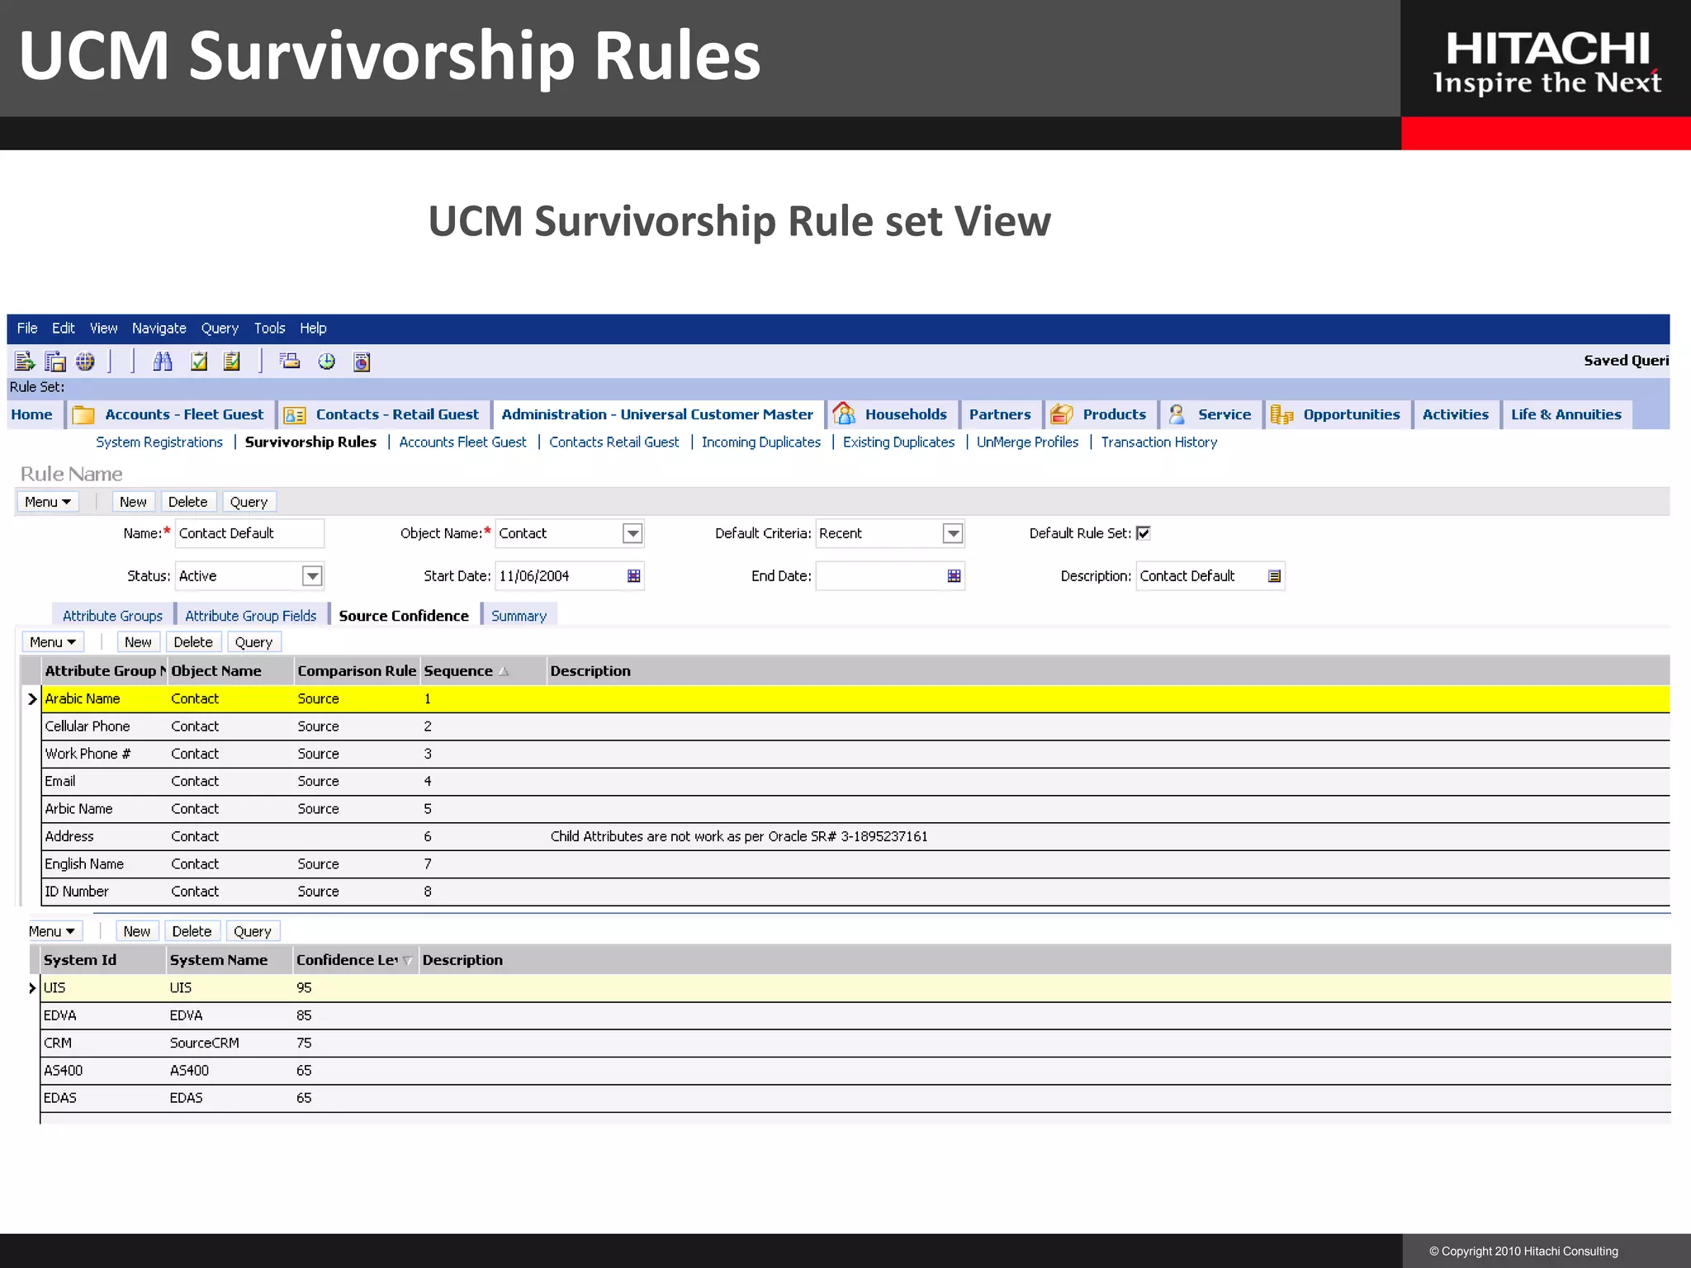
Task: Switch to the Attribute Group Fields tab
Action: 251,616
